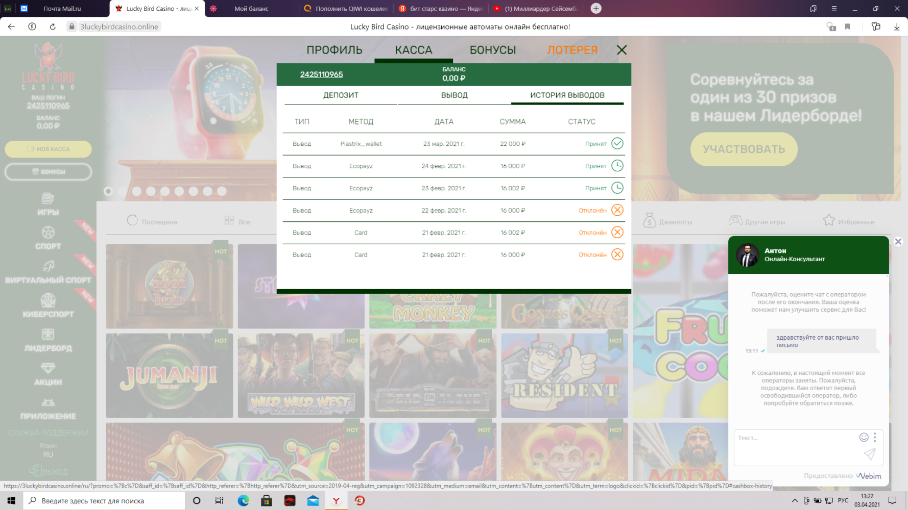This screenshot has width=908, height=510.
Task: Click the УЧАСТВОВАТЬ button
Action: pos(744,149)
